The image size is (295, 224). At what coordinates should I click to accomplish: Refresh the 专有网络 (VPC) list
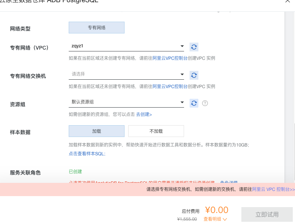pyautogui.click(x=194, y=47)
